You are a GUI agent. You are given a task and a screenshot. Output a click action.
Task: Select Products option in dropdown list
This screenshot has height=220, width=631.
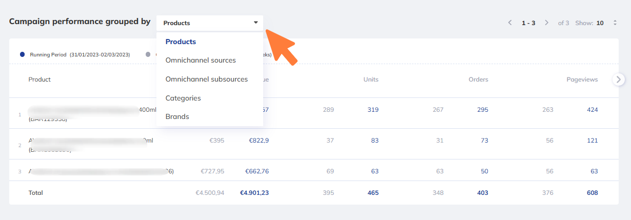(x=181, y=42)
